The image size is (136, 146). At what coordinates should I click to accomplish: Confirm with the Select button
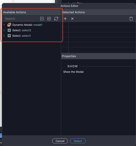[x=78, y=141]
